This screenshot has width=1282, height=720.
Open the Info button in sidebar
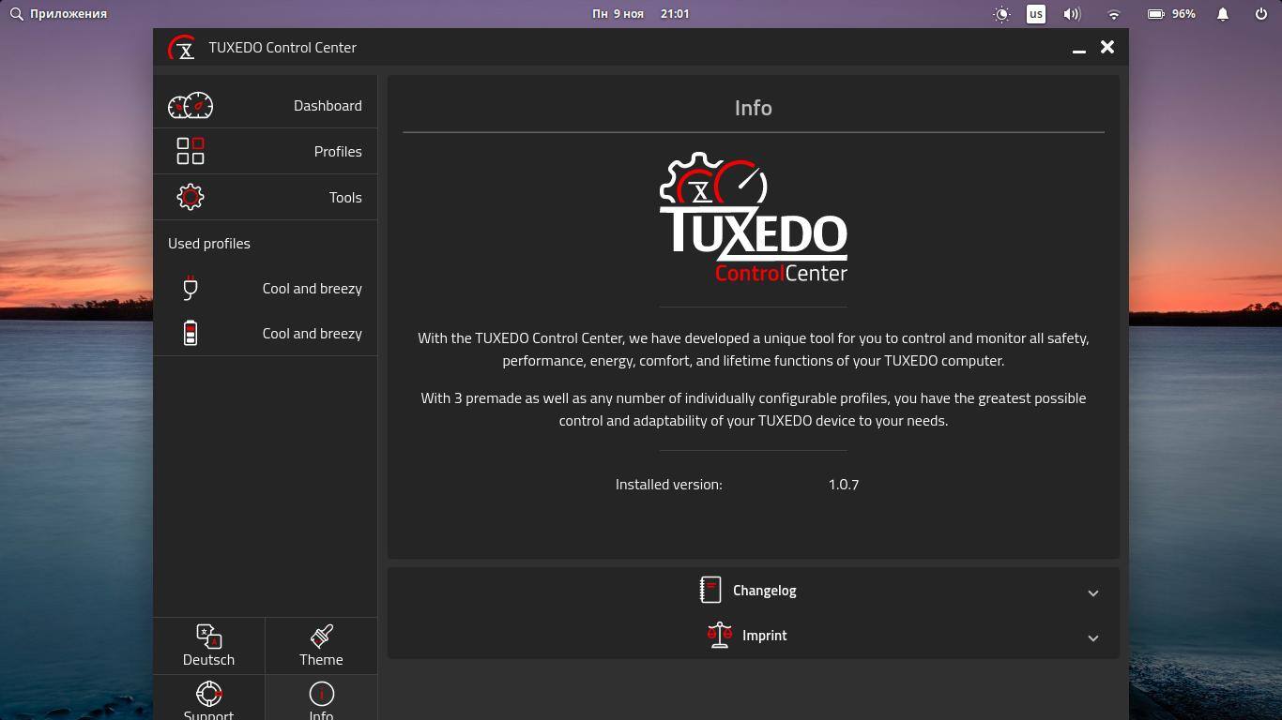coord(321,698)
